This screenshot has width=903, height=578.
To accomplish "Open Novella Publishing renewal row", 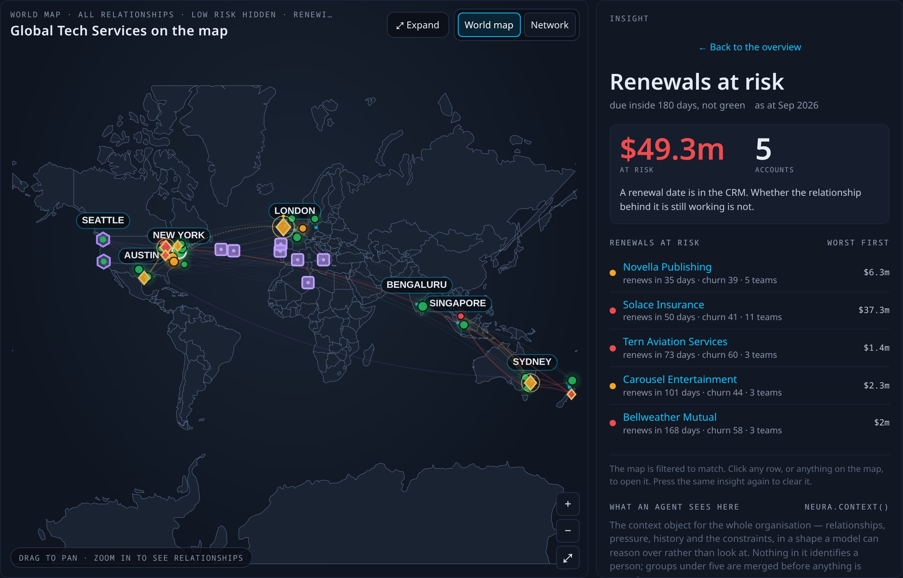I will pos(750,273).
